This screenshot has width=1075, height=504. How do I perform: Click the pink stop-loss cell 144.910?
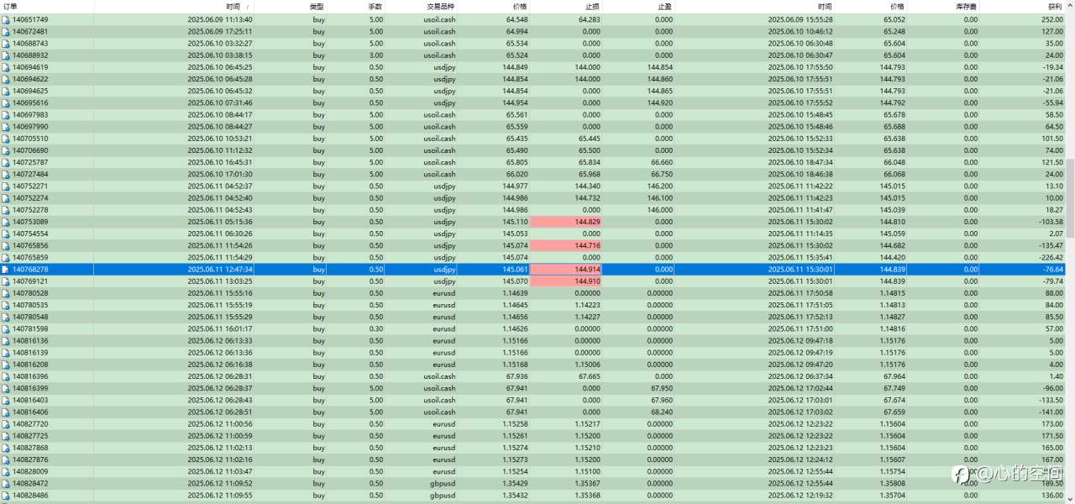pyautogui.click(x=567, y=281)
